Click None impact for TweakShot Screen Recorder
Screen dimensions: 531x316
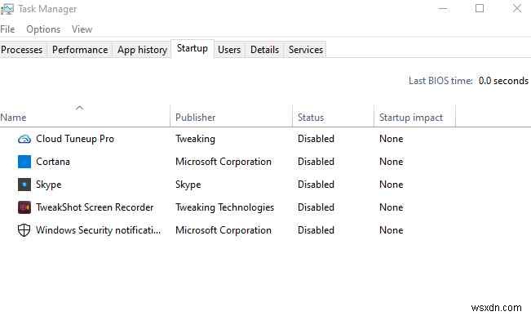[x=392, y=207]
